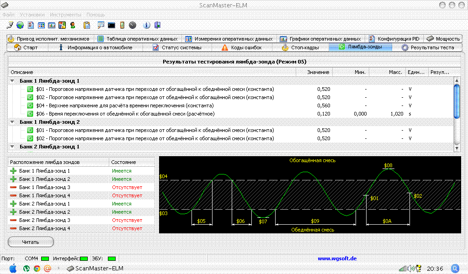Click the bar chart toolbar icon
Image resolution: width=468 pixels, height=274 pixels.
[52, 25]
